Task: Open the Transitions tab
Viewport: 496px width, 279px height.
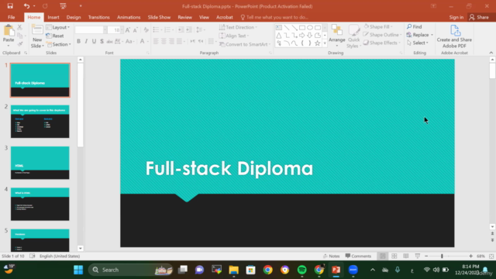Action: pyautogui.click(x=98, y=17)
